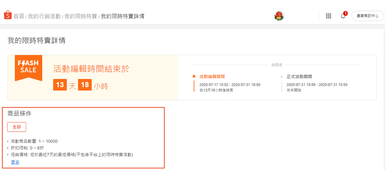This screenshot has height=177, width=385.
Task: Open the 賣家幫助中心 button
Action: click(x=368, y=16)
